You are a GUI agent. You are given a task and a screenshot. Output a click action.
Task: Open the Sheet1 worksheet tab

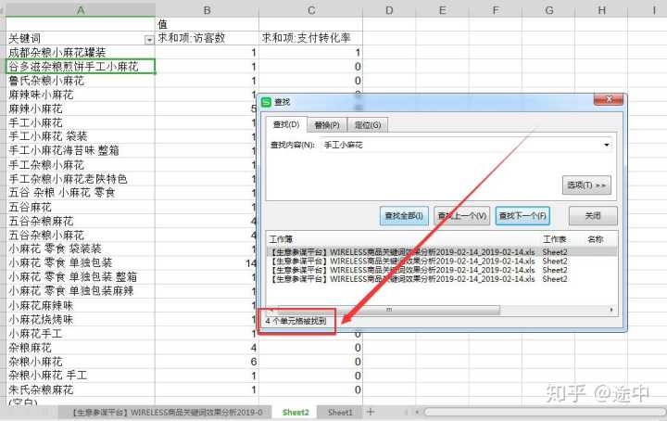tap(340, 412)
